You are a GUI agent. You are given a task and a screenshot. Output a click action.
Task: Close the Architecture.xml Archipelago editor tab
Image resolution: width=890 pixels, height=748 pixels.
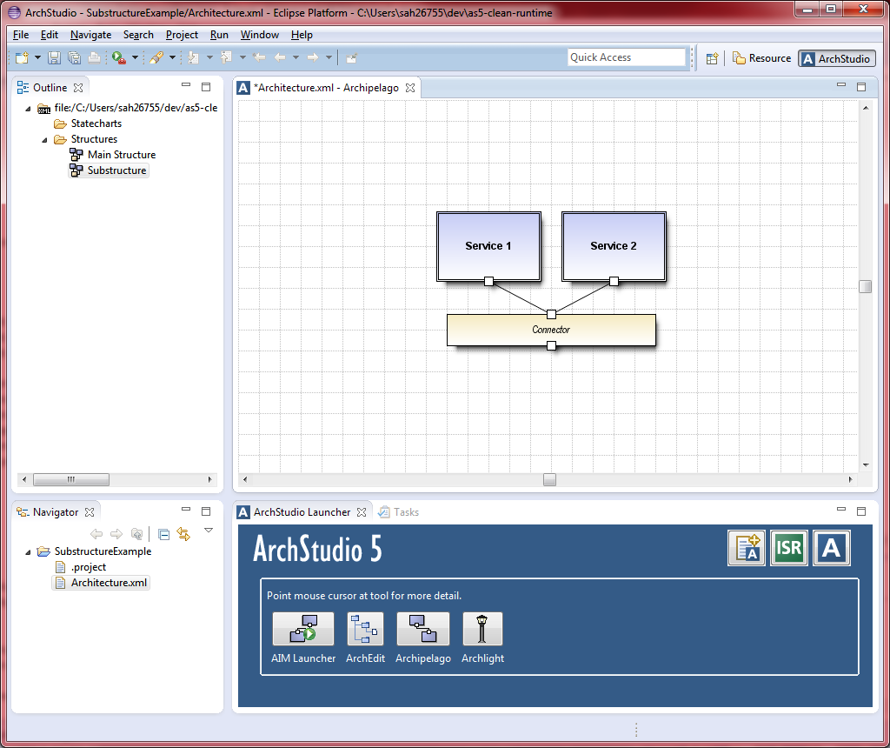[x=410, y=88]
